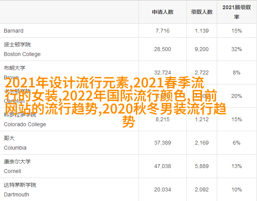Click the 2021届录取率 column header

pos(237,12)
